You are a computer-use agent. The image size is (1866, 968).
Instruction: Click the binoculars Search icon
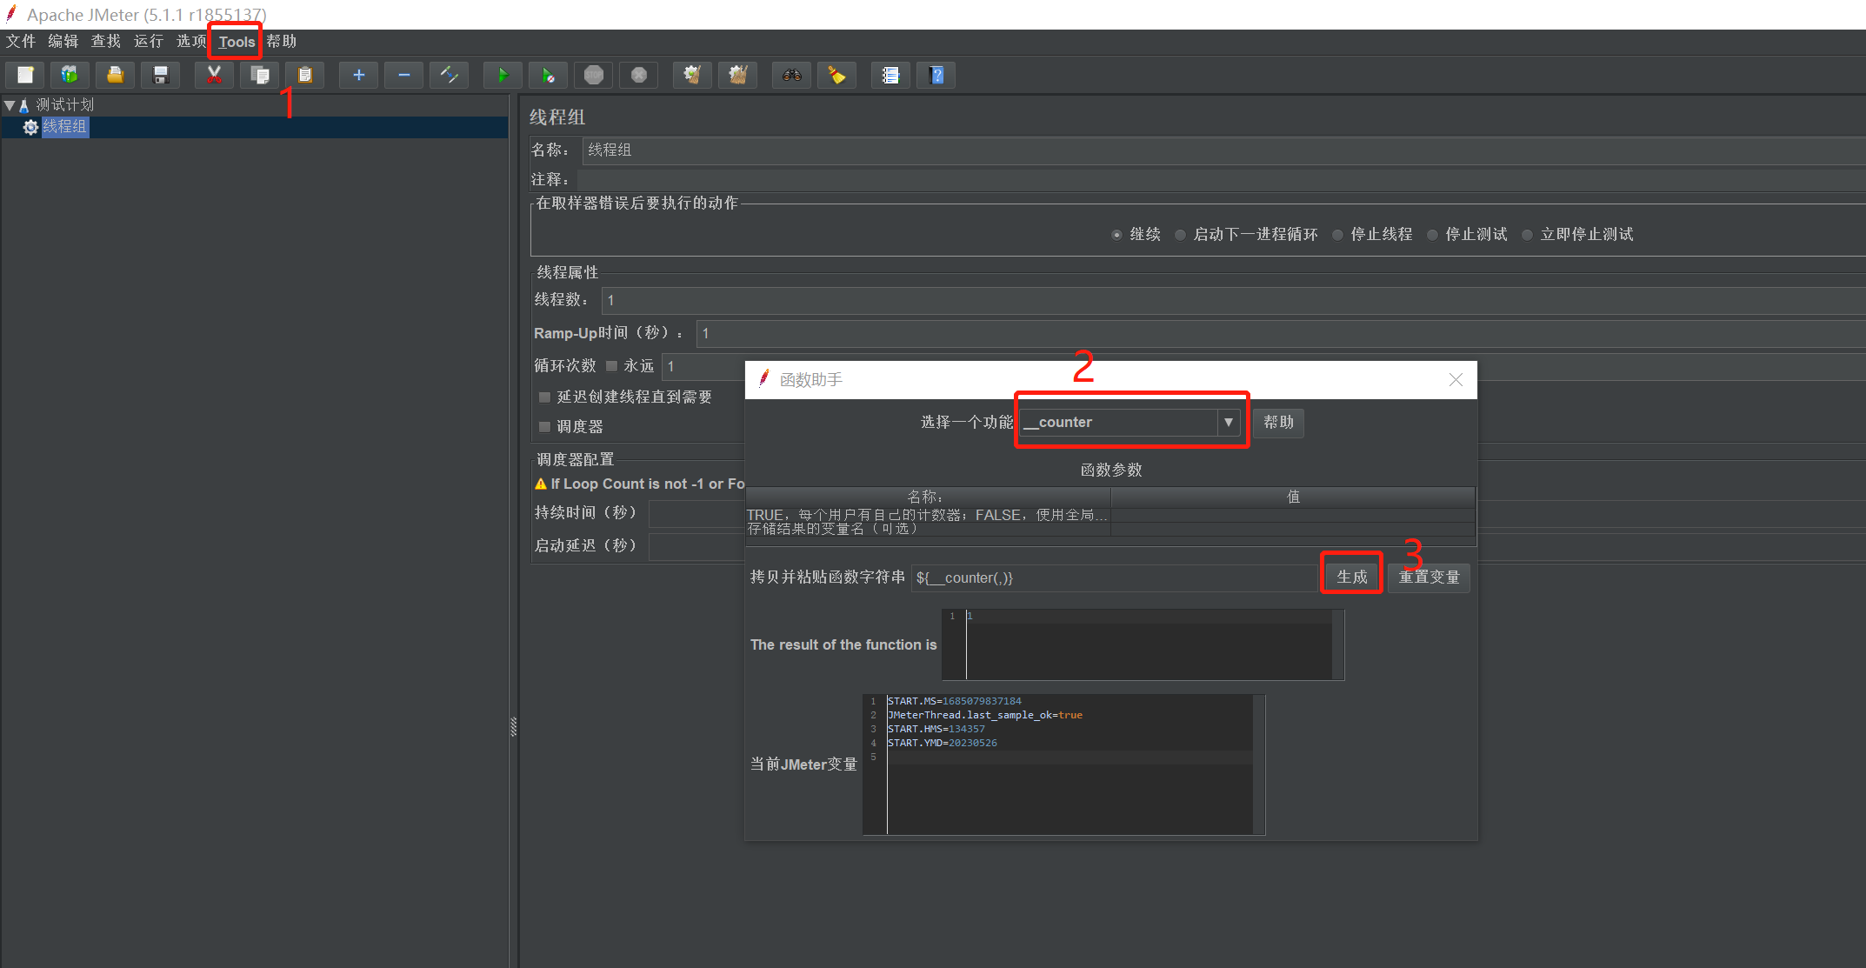(x=791, y=75)
